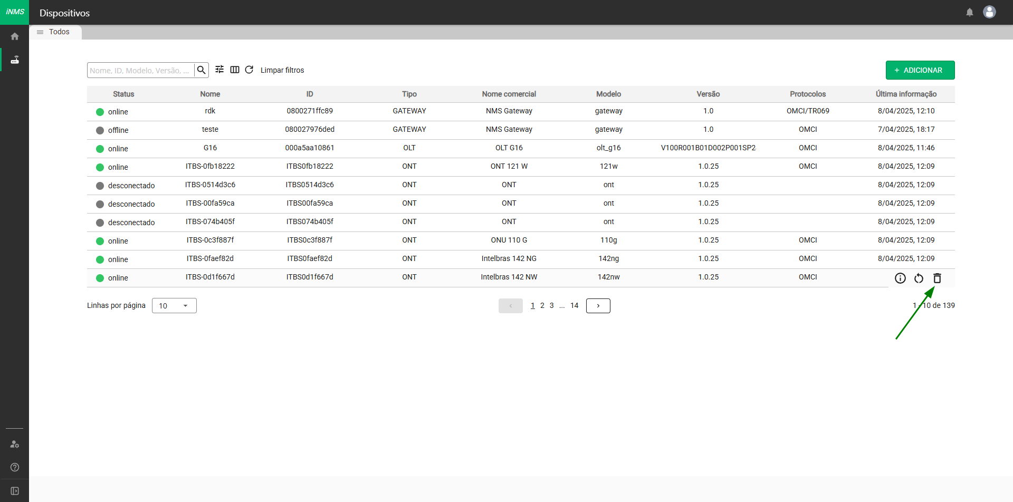
Task: Open user settings icon in sidebar
Action: [x=15, y=444]
